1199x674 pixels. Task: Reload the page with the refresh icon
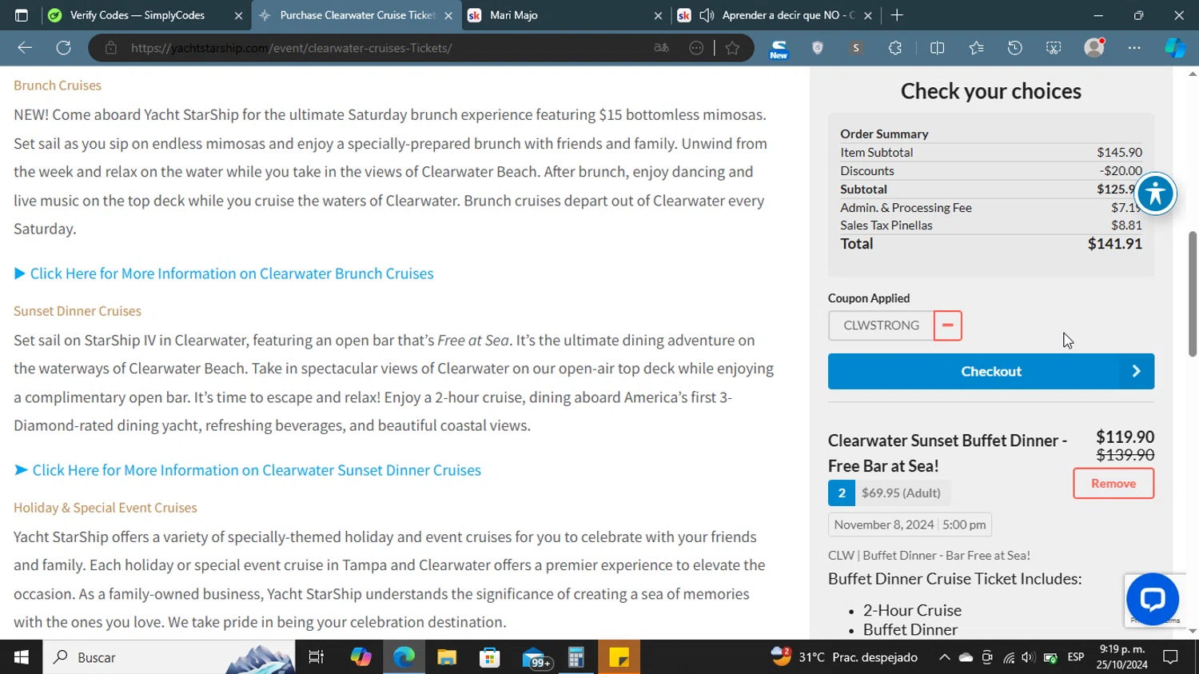coord(63,48)
